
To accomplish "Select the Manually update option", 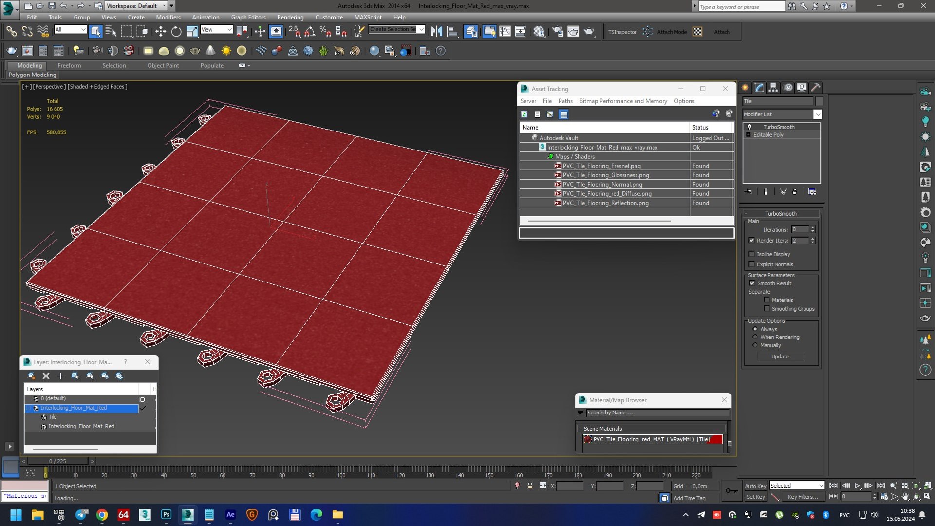I will click(755, 345).
